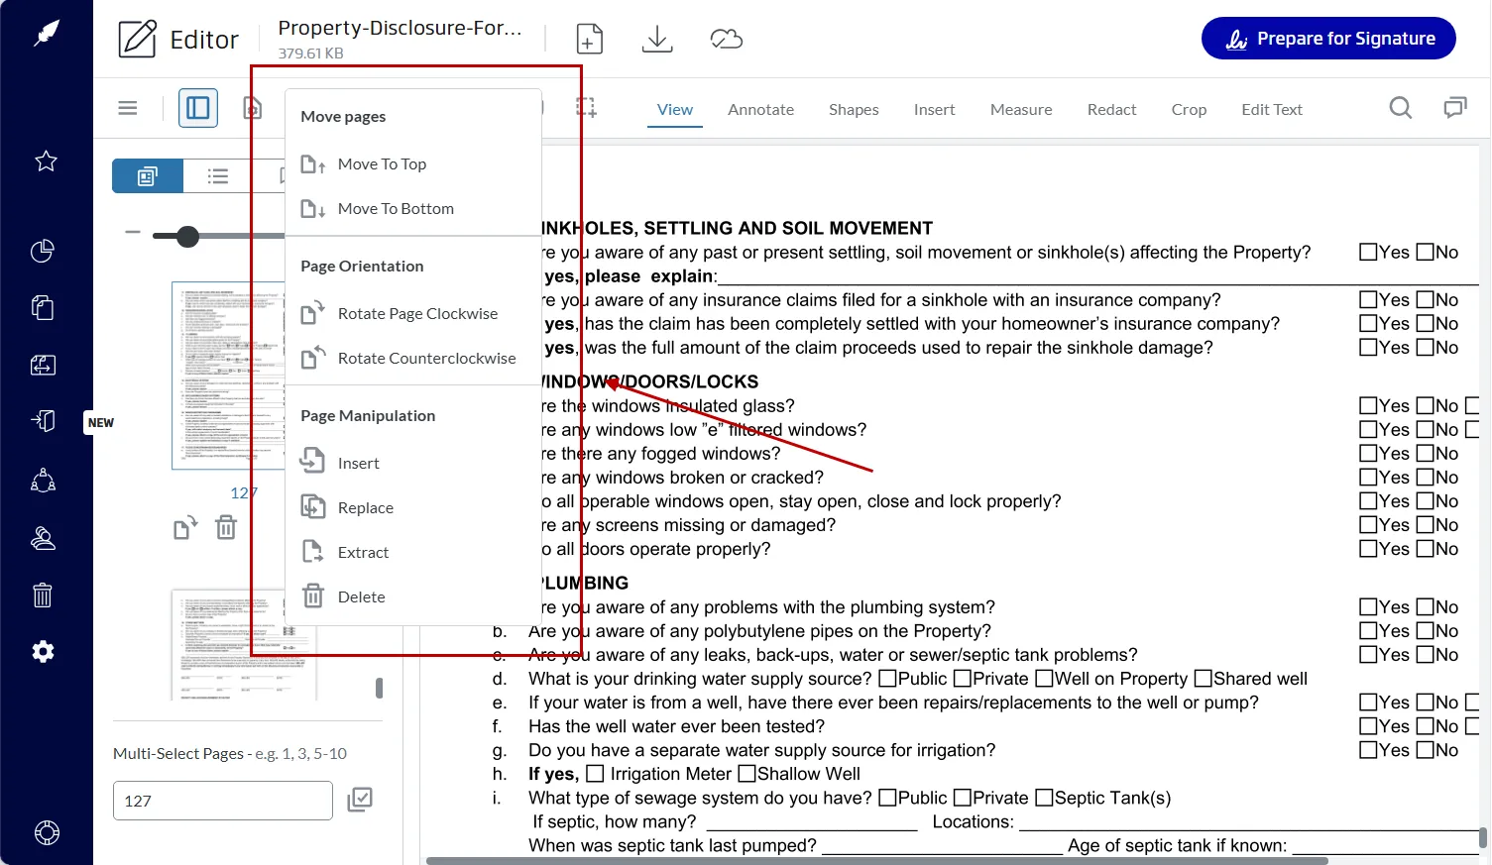The image size is (1492, 865).
Task: Choose Extract under Page Manipulation
Action: (363, 553)
